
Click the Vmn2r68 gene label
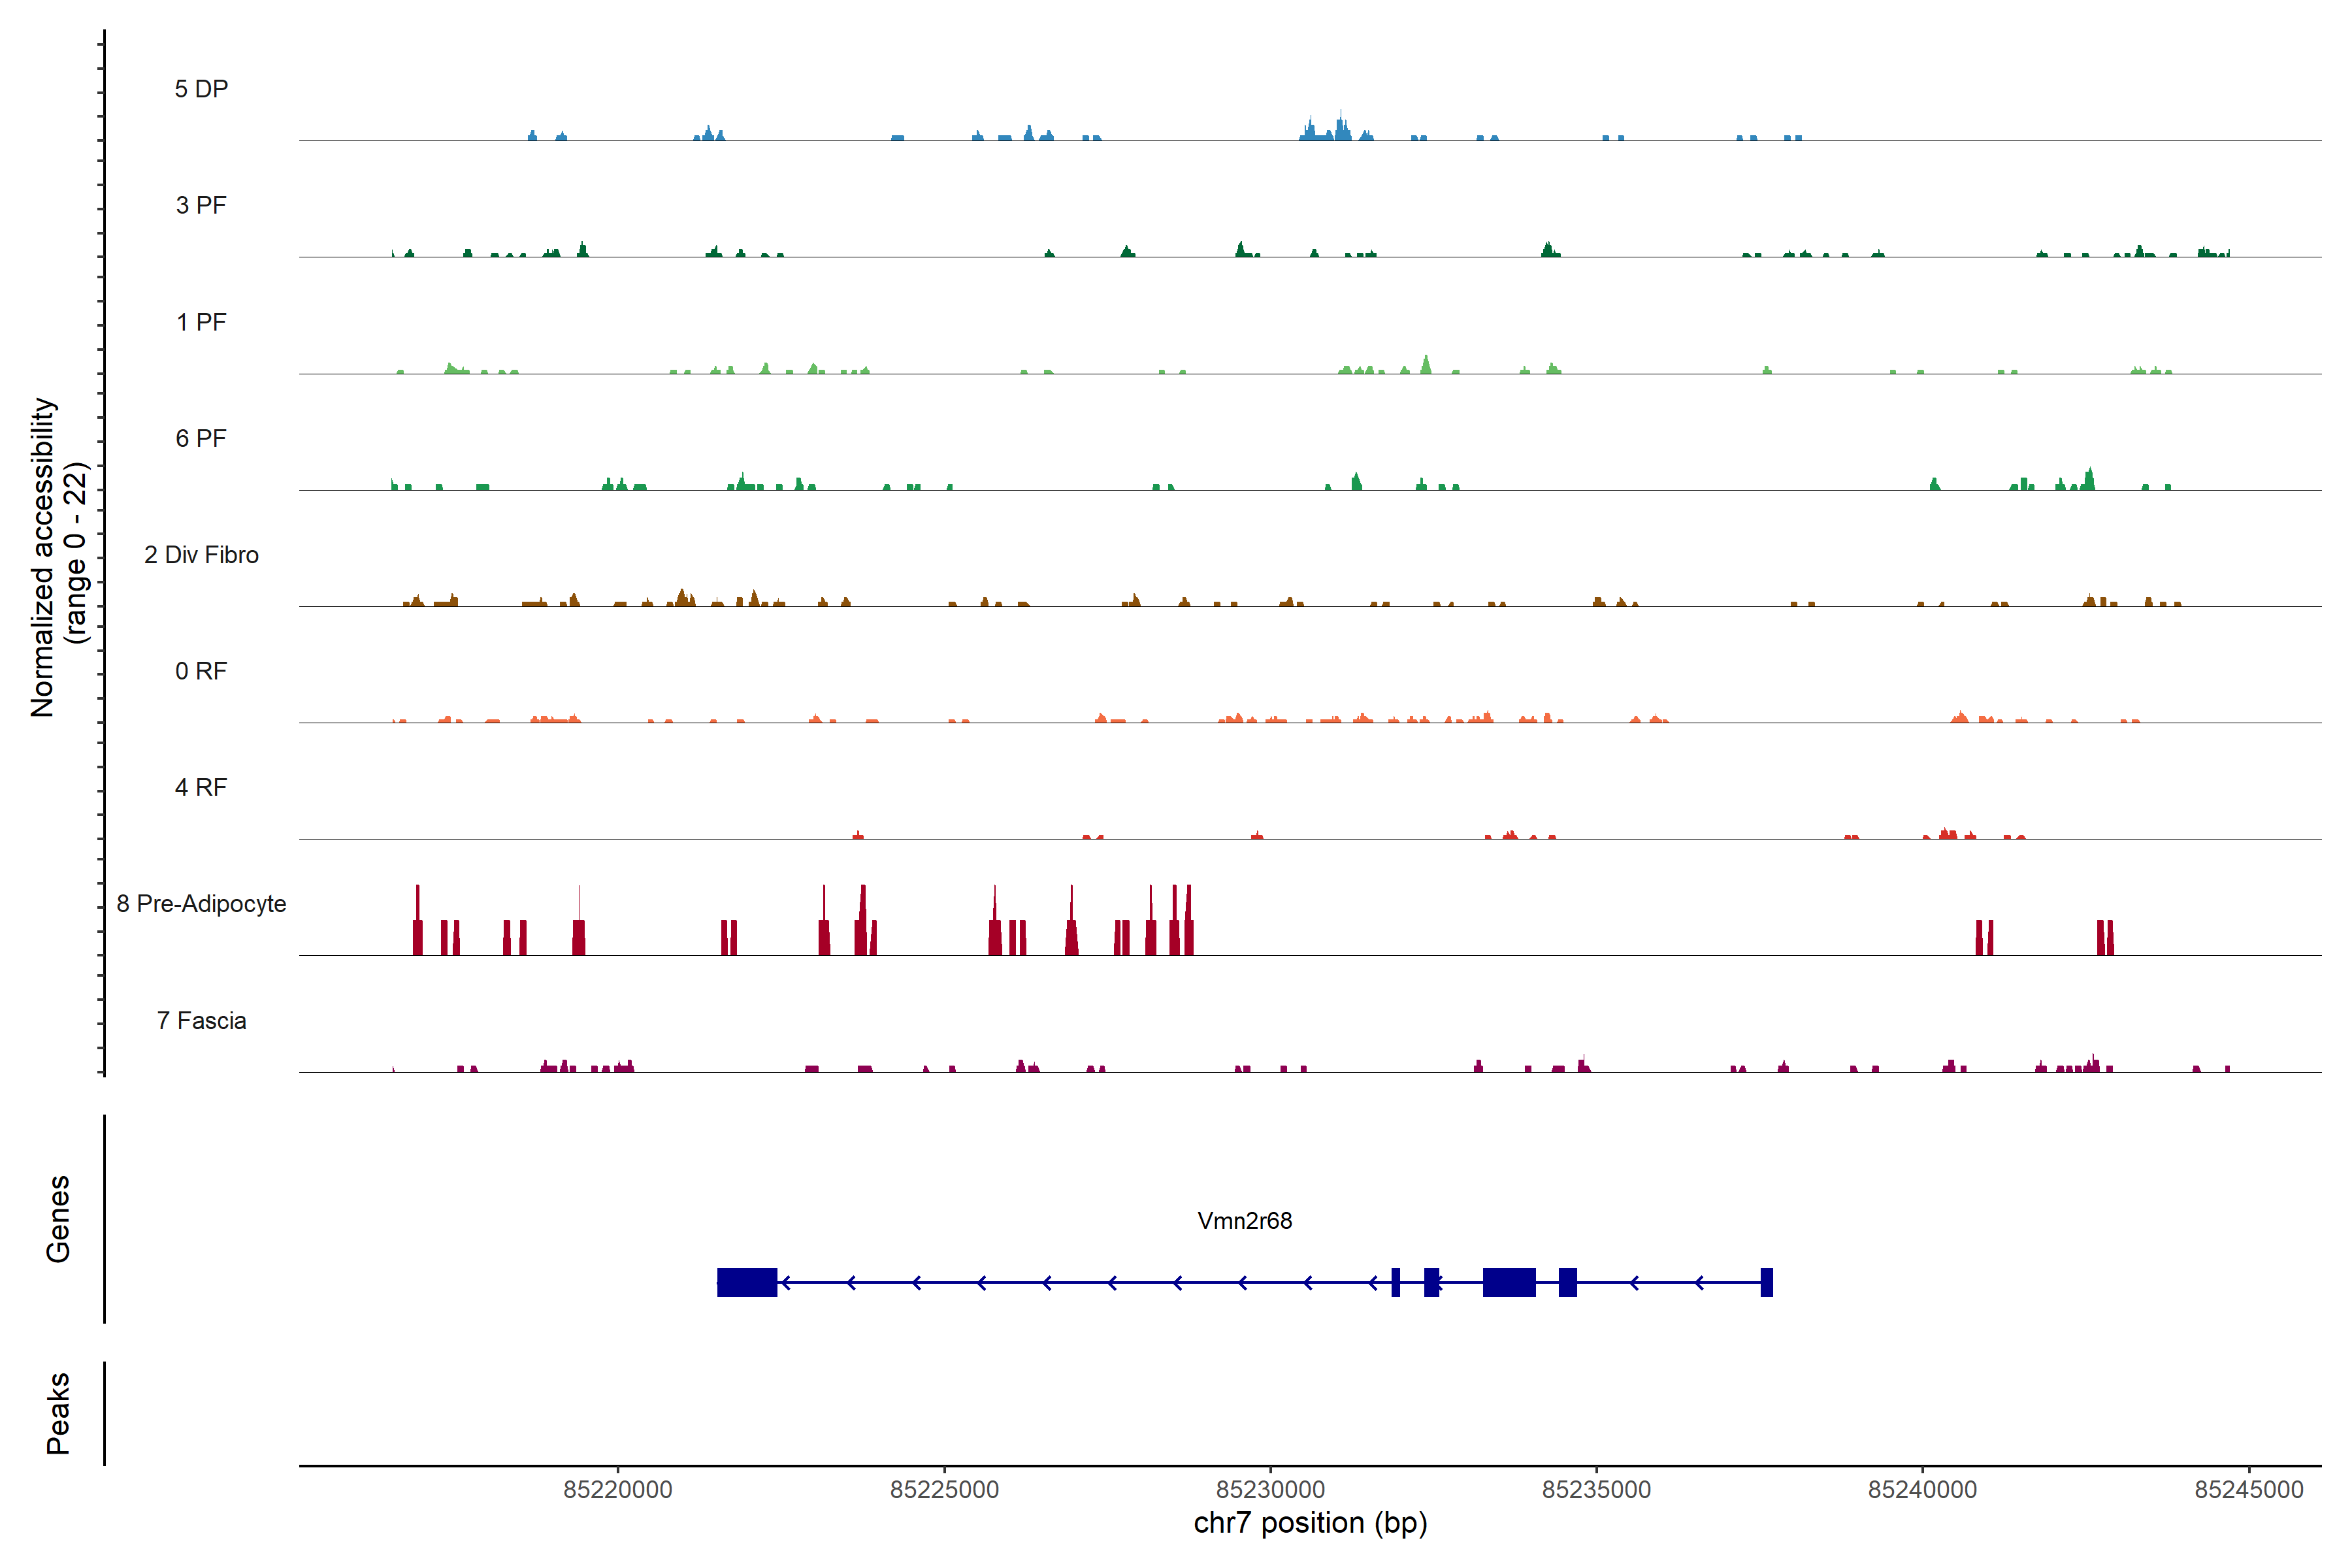click(1244, 1220)
